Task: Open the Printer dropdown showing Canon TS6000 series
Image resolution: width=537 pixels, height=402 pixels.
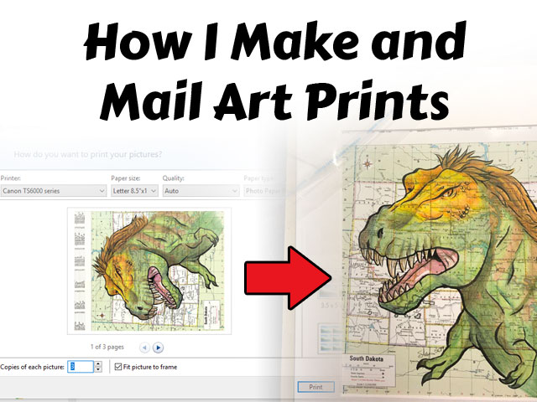Action: point(53,191)
